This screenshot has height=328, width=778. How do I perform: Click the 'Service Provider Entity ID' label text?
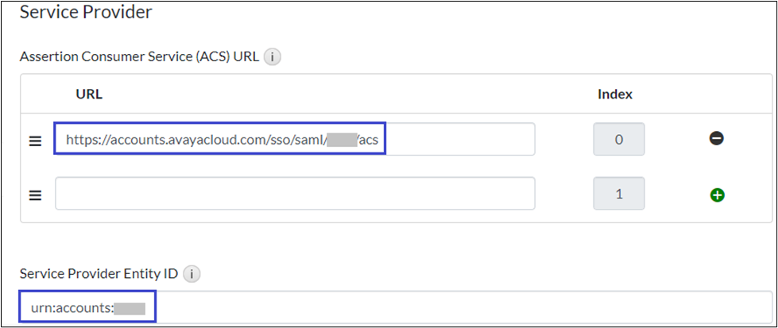99,274
